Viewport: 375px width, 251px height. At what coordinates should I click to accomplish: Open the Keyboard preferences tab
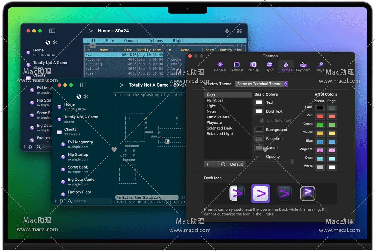[x=303, y=66]
